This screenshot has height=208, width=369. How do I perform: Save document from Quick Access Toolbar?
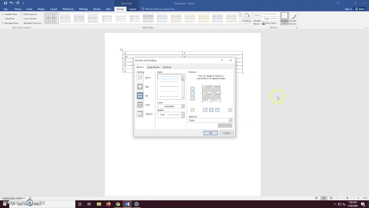pos(5,3)
